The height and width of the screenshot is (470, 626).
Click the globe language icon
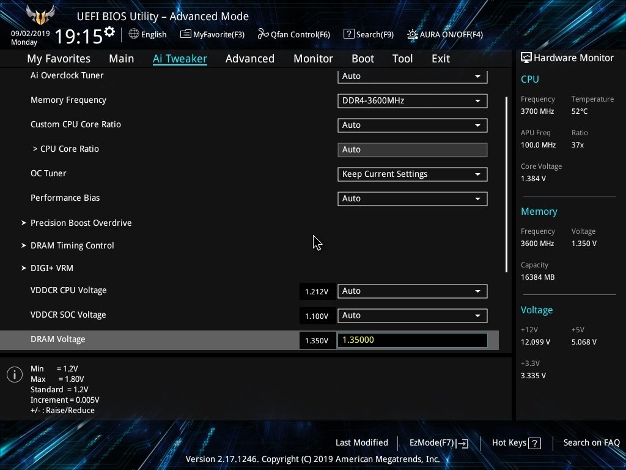coord(134,34)
